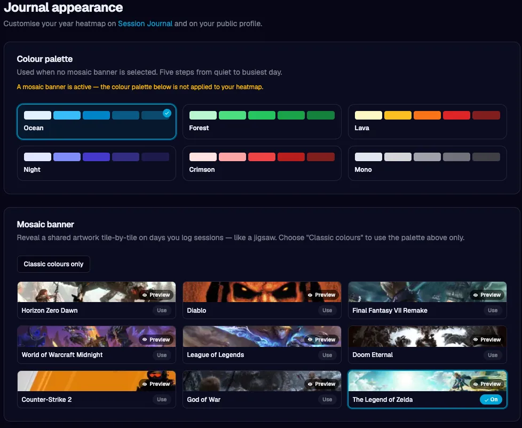Use the Horizon Zero Dawn mosaic banner
Image resolution: width=522 pixels, height=428 pixels.
[x=162, y=310]
